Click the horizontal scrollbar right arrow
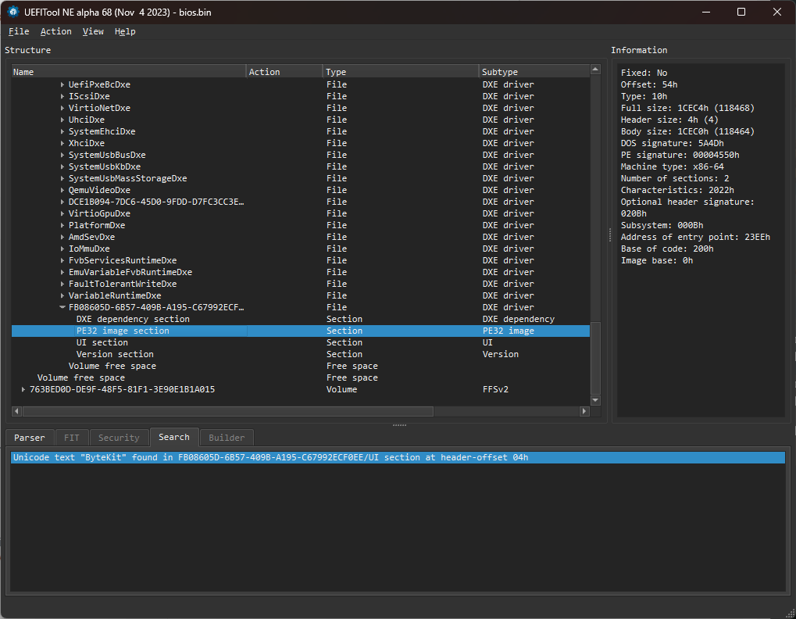Image resolution: width=796 pixels, height=619 pixels. [x=584, y=411]
